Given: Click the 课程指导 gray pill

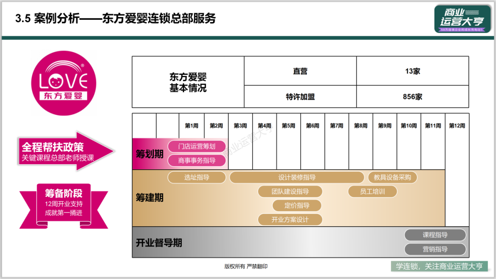Looking at the screenshot, I should [435, 235].
